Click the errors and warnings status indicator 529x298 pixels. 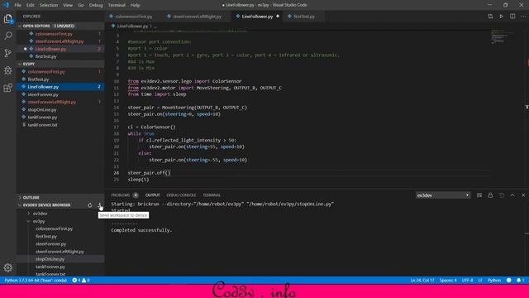(81, 281)
